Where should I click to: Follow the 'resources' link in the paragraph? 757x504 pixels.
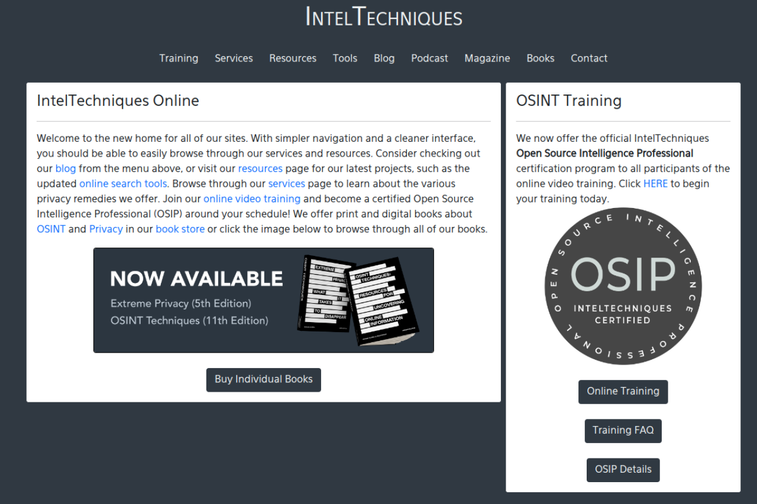click(260, 168)
